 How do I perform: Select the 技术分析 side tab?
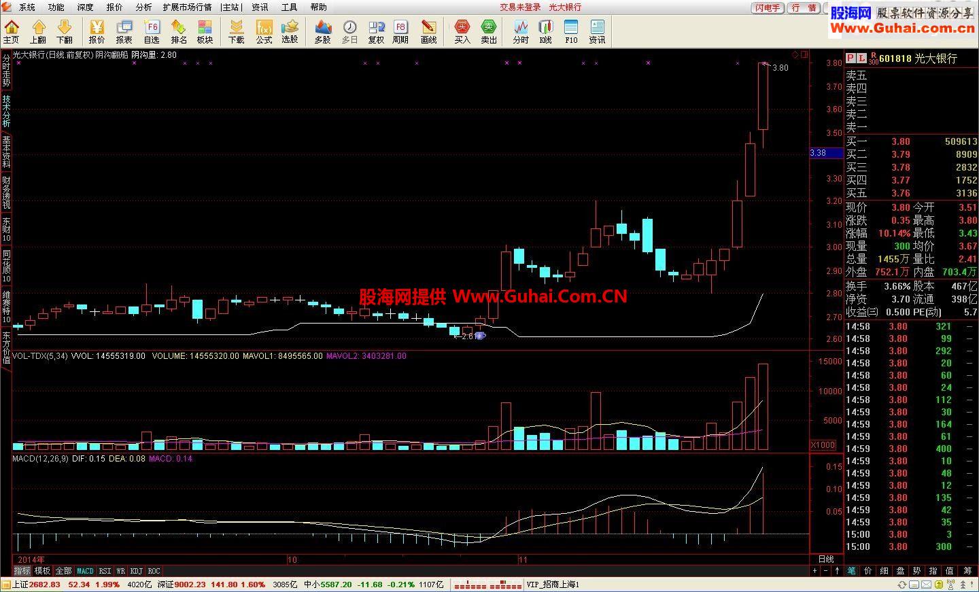pyautogui.click(x=6, y=111)
